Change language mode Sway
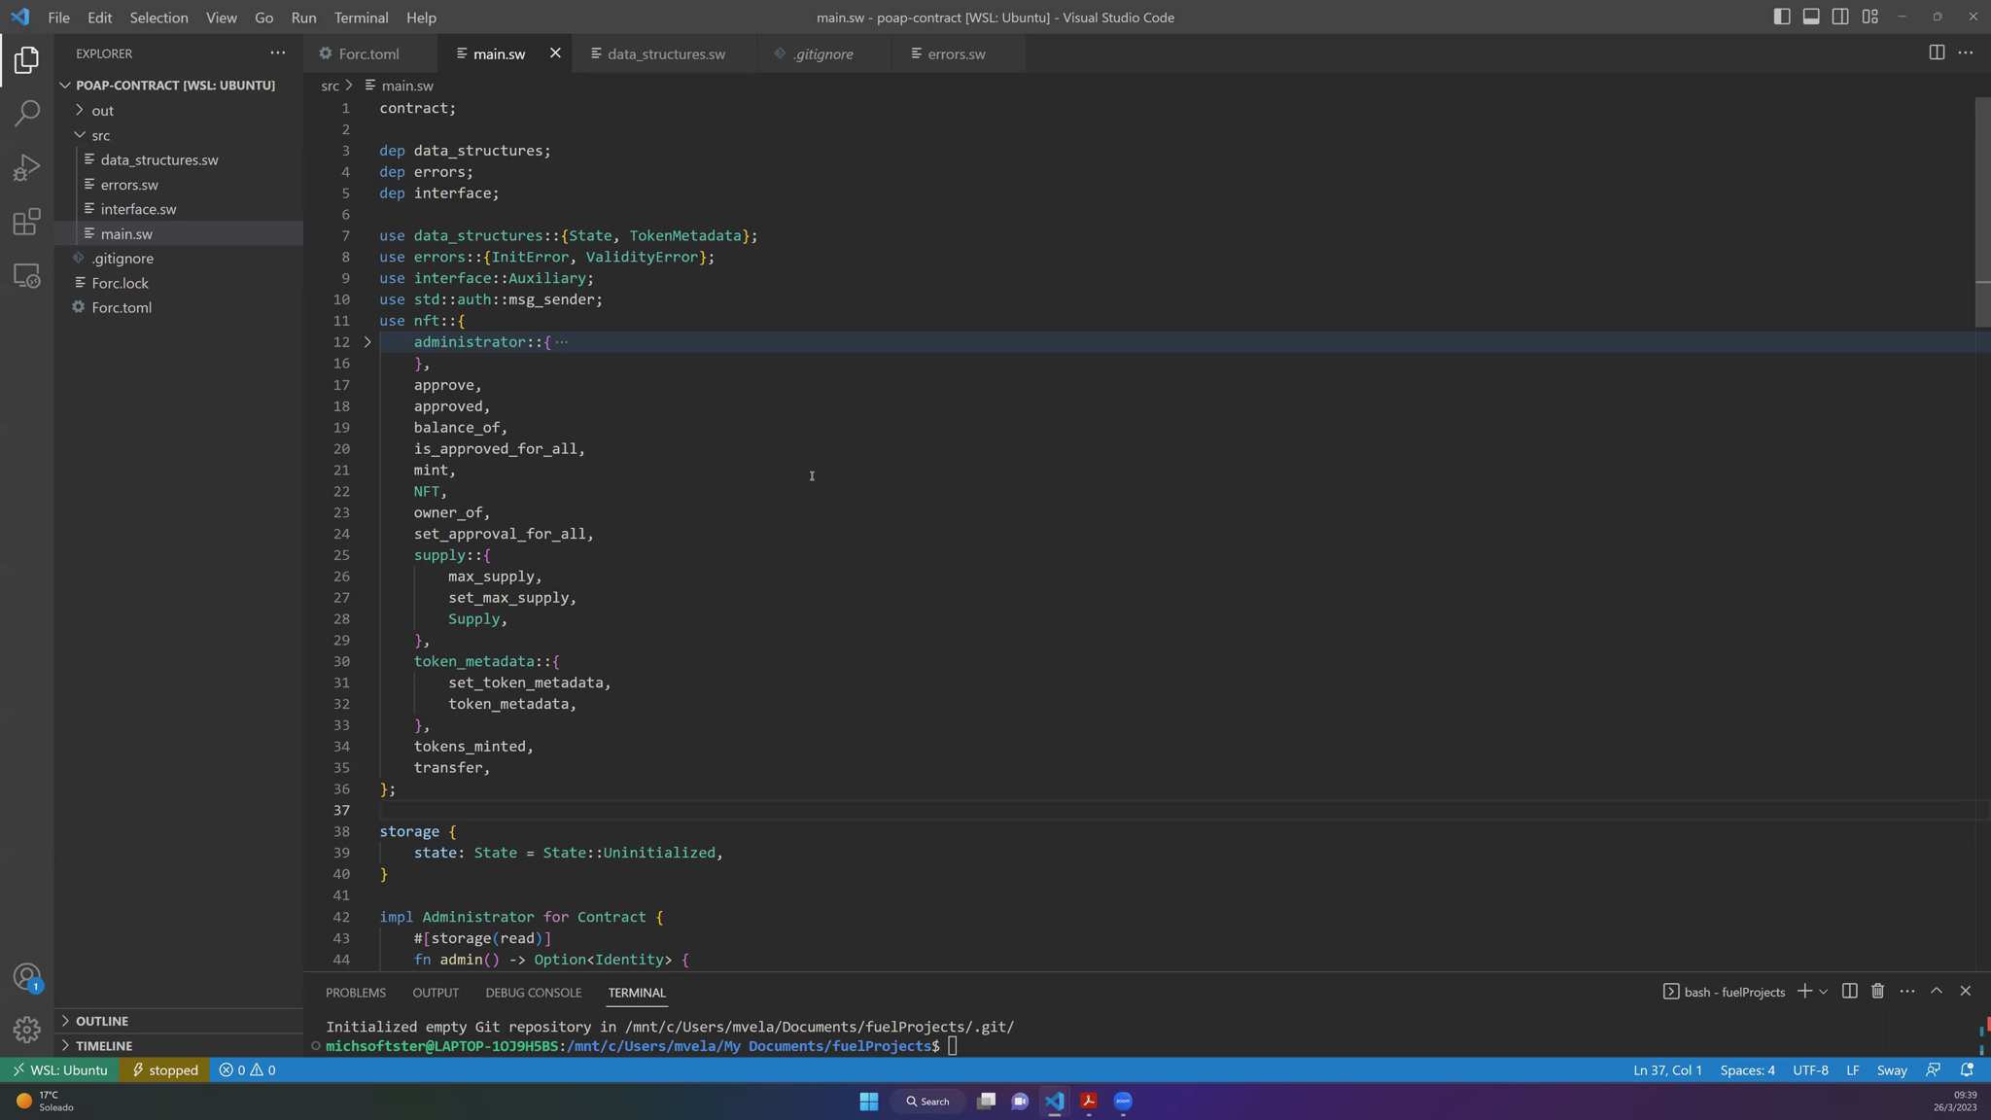Screen dimensions: 1991x1120 1891,1069
